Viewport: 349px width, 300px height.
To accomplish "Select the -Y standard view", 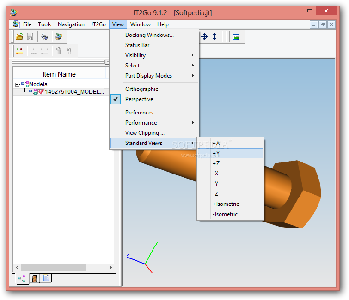I will [230, 184].
